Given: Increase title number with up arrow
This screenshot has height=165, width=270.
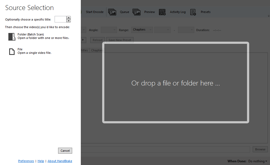Looking at the screenshot, I should pos(69,18).
